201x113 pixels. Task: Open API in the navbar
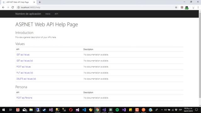coord(56,14)
